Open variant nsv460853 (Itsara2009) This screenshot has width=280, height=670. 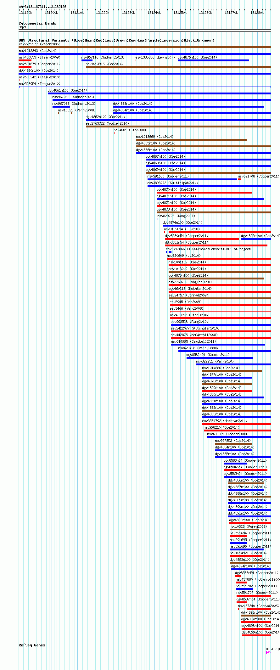[40, 57]
